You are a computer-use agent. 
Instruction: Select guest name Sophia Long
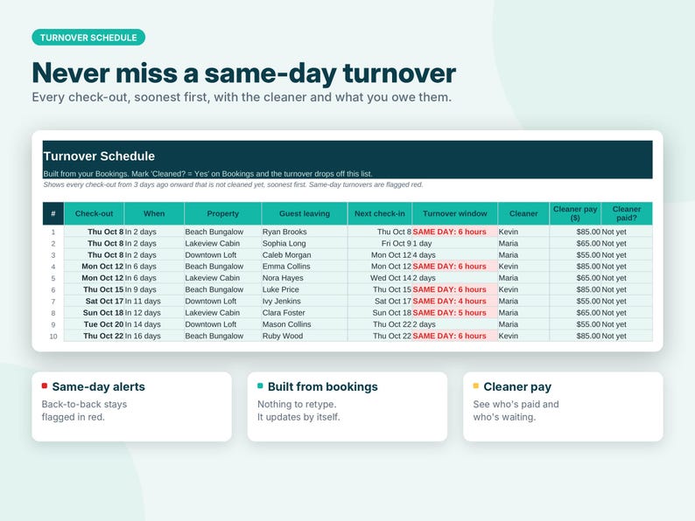tap(284, 244)
